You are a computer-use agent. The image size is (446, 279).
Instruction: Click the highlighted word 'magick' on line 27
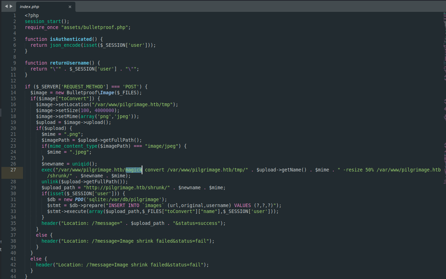[x=134, y=170]
